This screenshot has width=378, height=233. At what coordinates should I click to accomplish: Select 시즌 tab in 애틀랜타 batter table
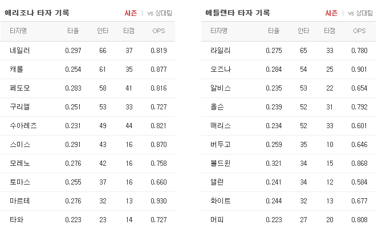point(331,13)
